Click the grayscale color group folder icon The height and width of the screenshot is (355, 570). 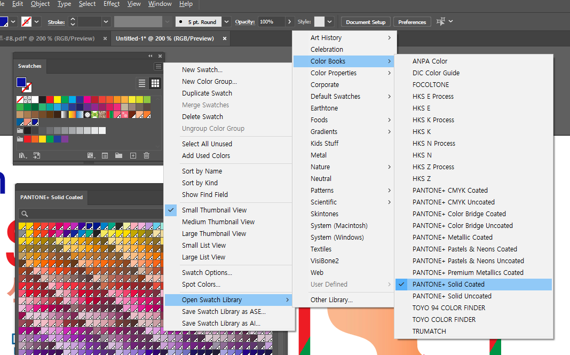(x=20, y=131)
